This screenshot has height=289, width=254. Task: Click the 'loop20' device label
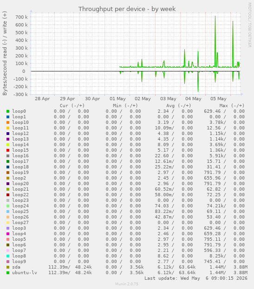point(20,184)
